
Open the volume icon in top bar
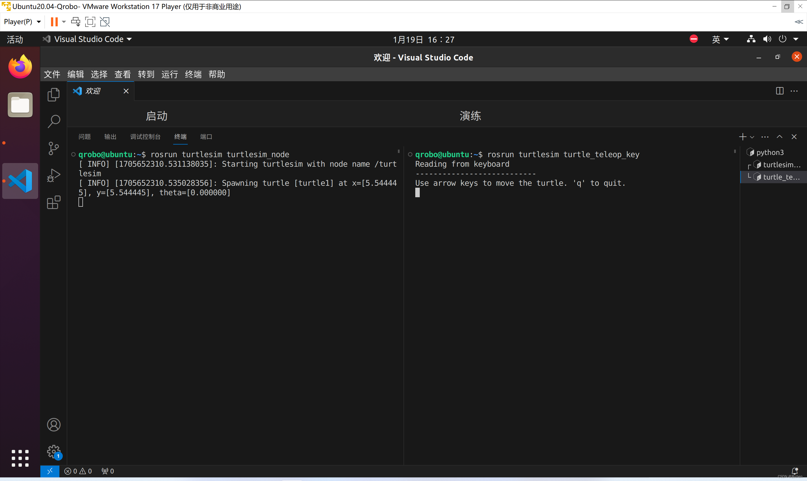click(767, 39)
